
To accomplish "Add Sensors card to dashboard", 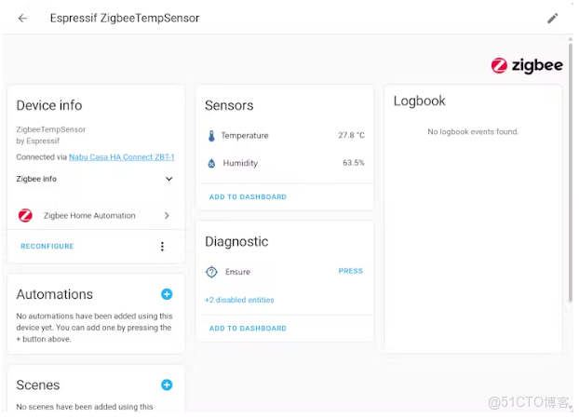I will click(x=248, y=197).
